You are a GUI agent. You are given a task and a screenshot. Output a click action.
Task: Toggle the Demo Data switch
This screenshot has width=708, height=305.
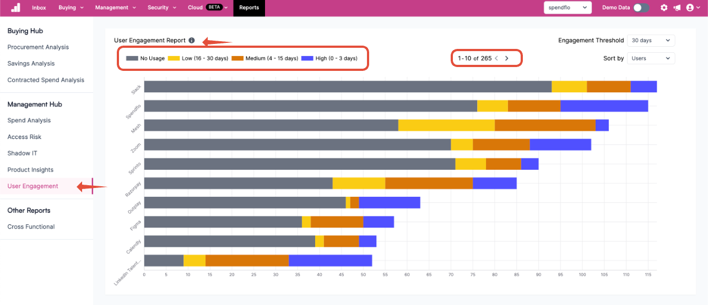[641, 8]
